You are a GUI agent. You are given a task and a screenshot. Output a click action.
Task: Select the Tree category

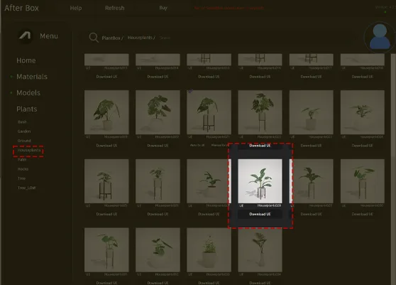[x=21, y=178]
